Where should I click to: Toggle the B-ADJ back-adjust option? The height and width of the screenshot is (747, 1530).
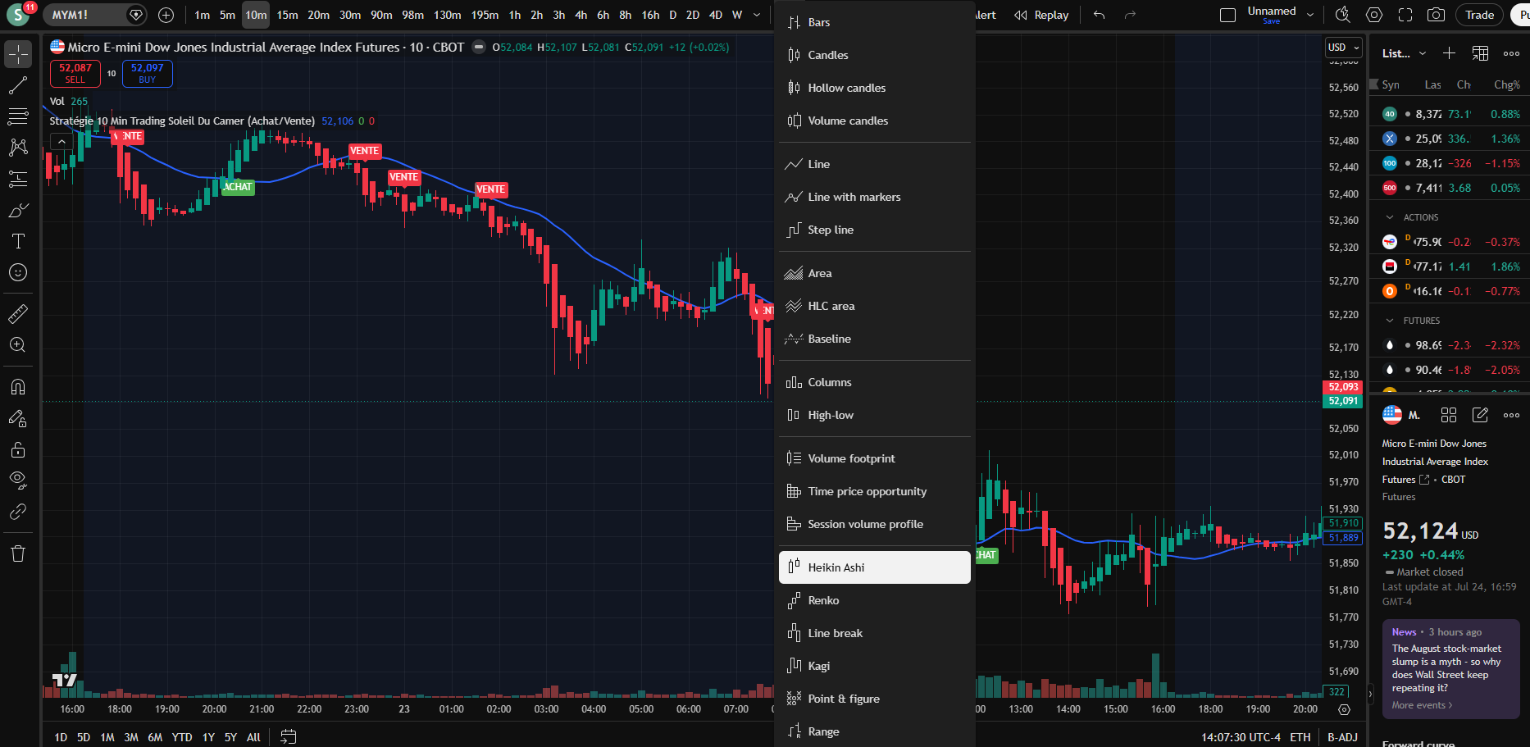tap(1342, 737)
